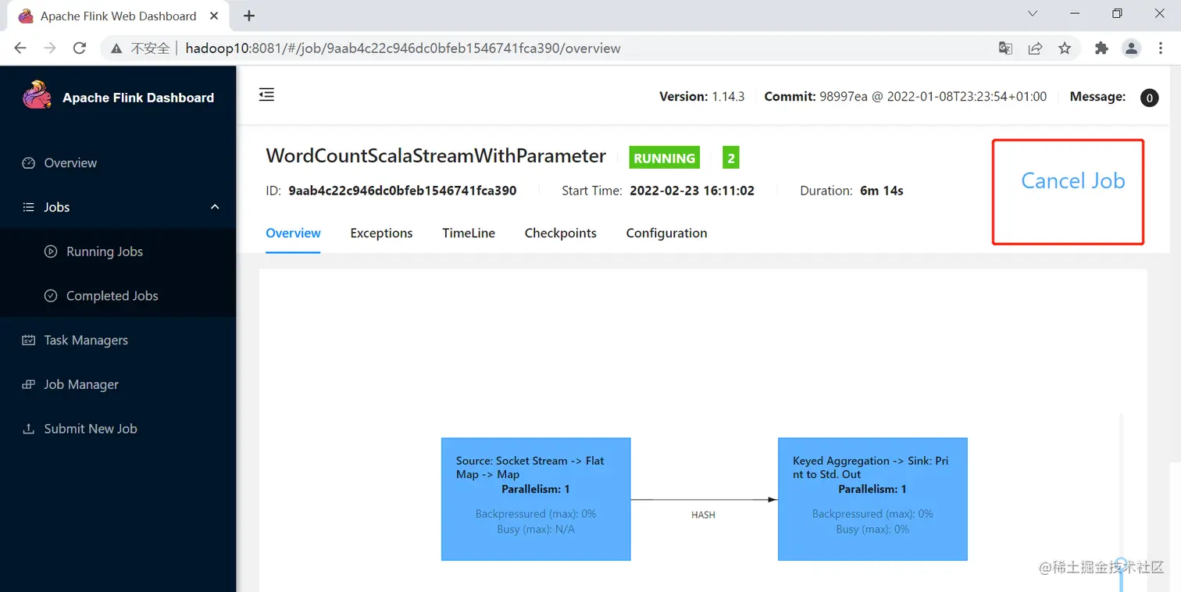The width and height of the screenshot is (1181, 592).
Task: Click the green task count badge 2
Action: click(x=731, y=158)
